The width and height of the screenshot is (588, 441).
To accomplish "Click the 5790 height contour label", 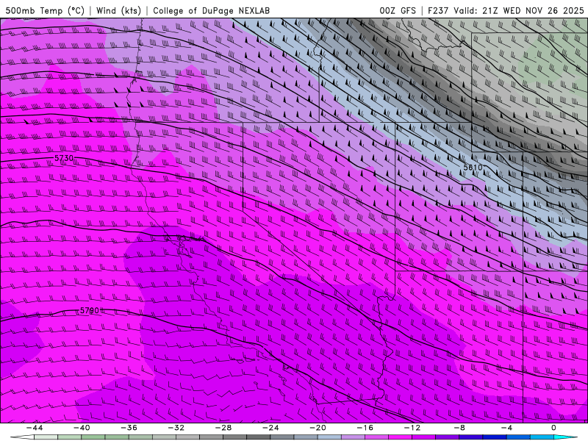I will pyautogui.click(x=90, y=310).
